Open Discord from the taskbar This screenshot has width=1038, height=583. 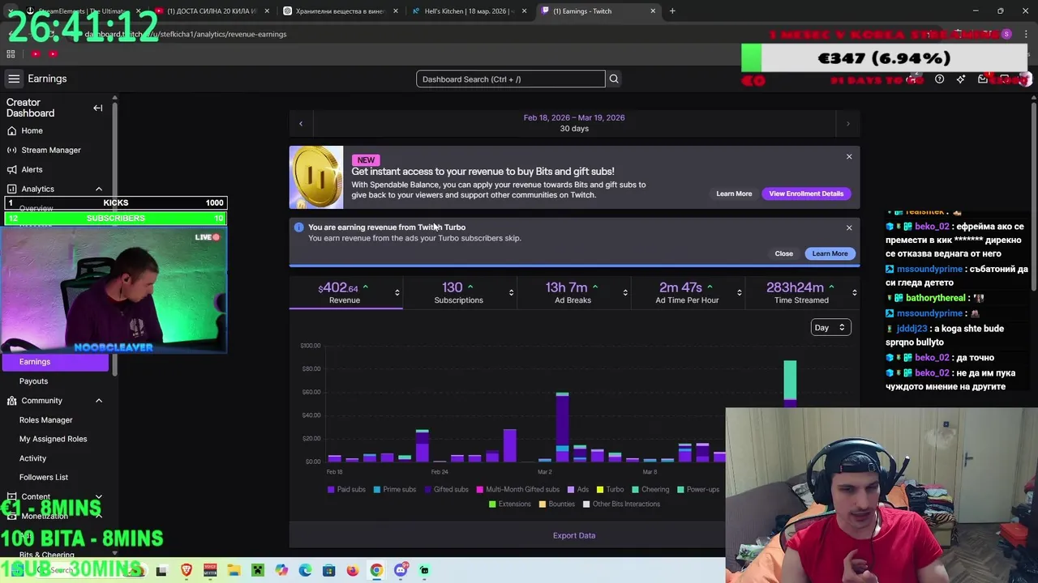400,570
